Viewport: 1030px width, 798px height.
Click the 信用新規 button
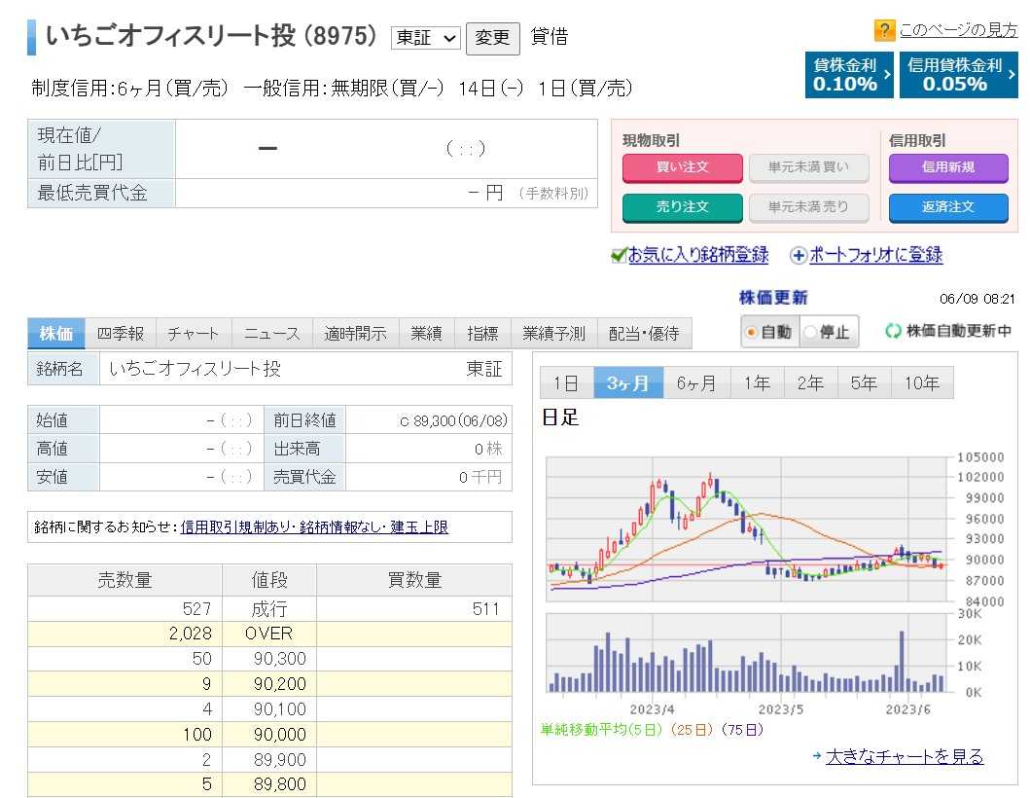[x=948, y=167]
